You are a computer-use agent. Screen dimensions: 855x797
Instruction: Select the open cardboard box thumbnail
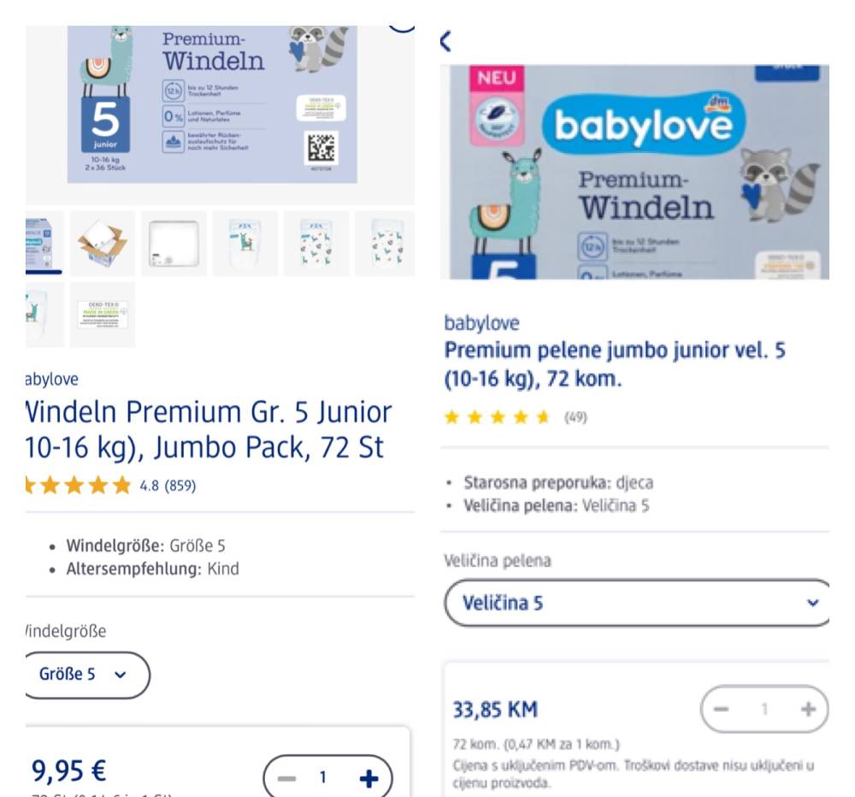103,244
